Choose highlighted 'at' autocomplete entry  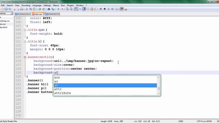coord(105,85)
